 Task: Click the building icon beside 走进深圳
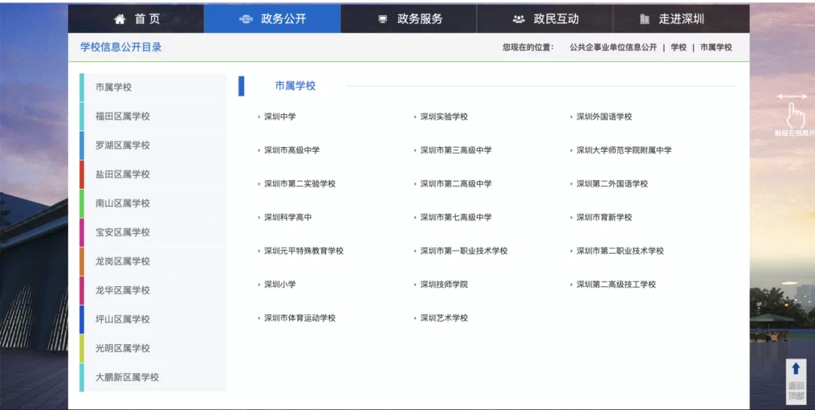click(x=644, y=19)
